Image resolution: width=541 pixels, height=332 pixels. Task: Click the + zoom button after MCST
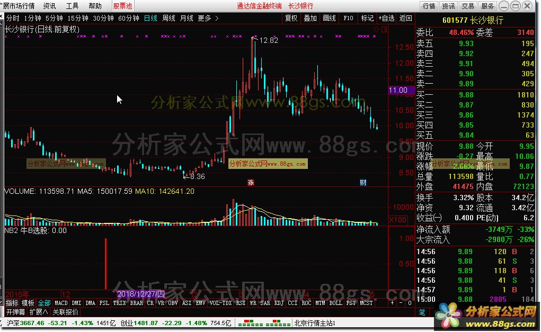pyautogui.click(x=392, y=303)
